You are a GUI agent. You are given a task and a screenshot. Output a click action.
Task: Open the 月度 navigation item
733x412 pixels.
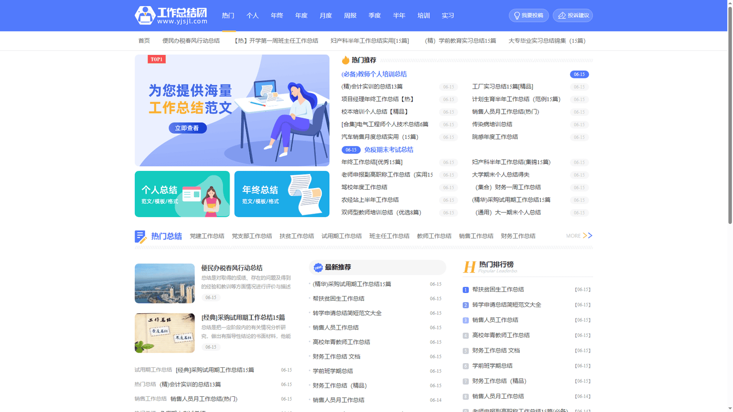[x=326, y=15]
